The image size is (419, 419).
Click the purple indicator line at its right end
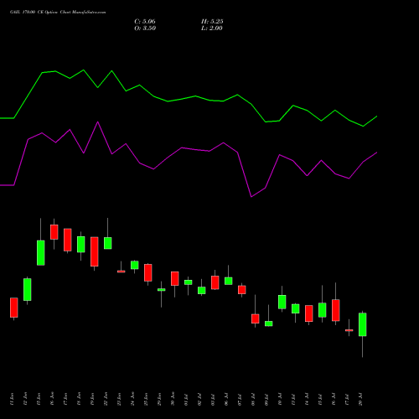pos(376,153)
